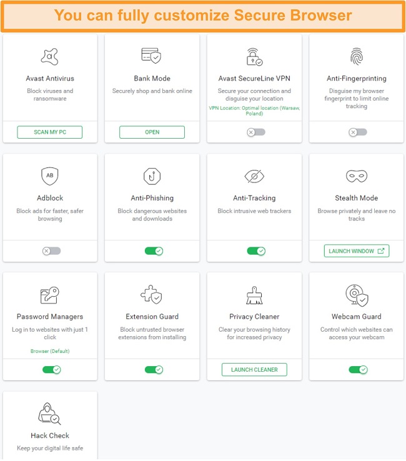Click the Password Managers key icon
Viewport: 406px width, 461px height.
point(50,295)
